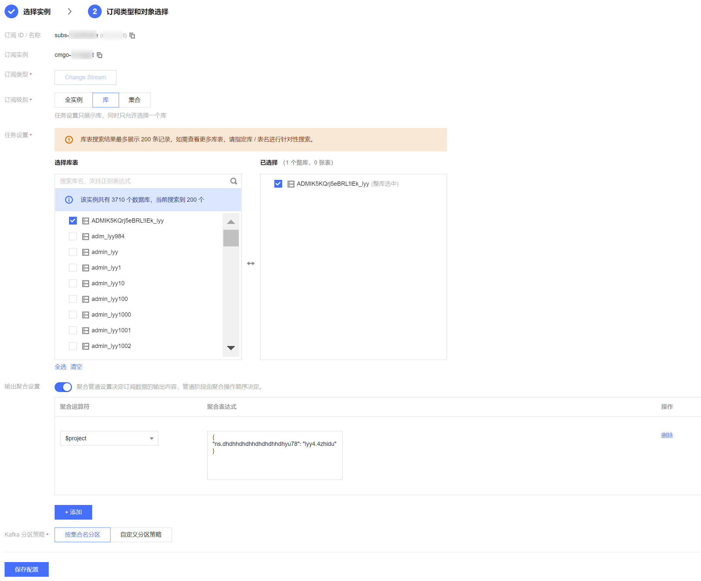
Task: Copy the subscription ID with copy icon
Action: tap(132, 35)
